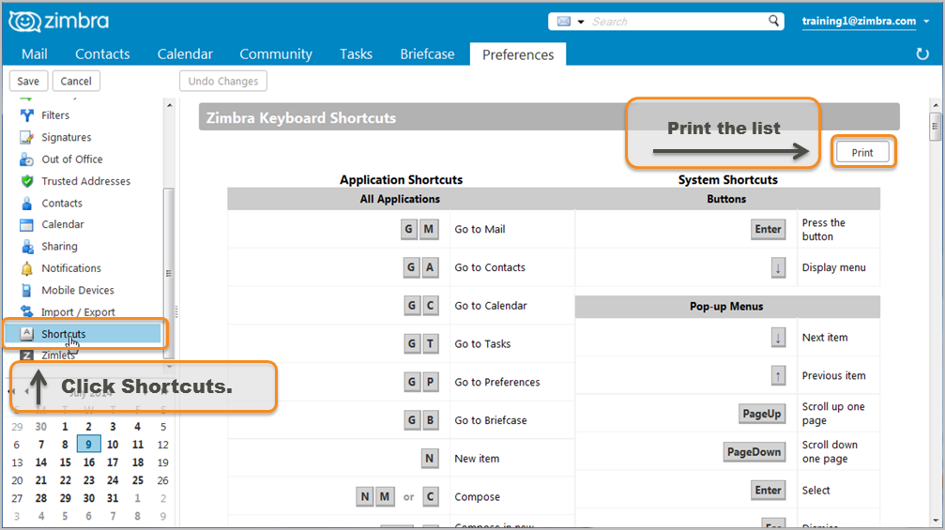Select the Preferences tab

click(x=518, y=54)
